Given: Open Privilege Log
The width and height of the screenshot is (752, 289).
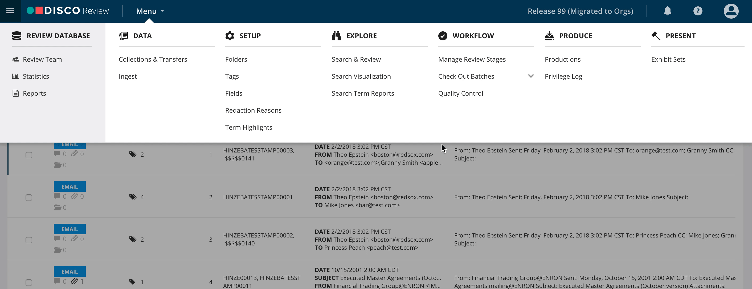Looking at the screenshot, I should pos(563,76).
